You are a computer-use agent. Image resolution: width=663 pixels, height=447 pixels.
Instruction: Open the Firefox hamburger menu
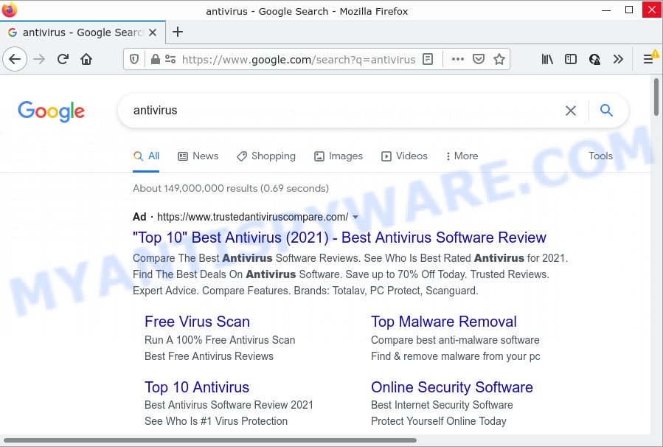point(648,59)
